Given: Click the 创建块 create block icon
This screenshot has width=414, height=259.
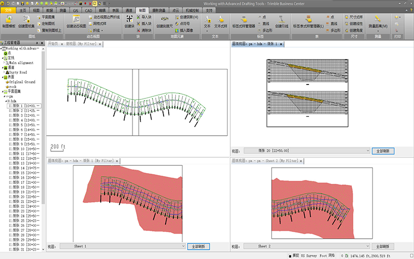Looking at the screenshot, I should tap(129, 22).
